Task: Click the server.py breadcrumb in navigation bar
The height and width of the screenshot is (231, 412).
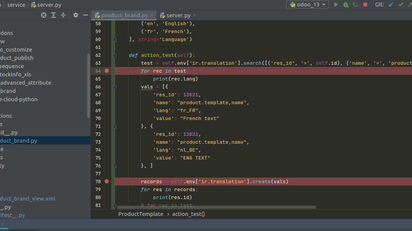Action: tap(46, 5)
